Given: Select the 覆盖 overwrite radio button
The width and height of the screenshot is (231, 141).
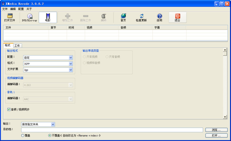Looking at the screenshot, I should [23, 135].
